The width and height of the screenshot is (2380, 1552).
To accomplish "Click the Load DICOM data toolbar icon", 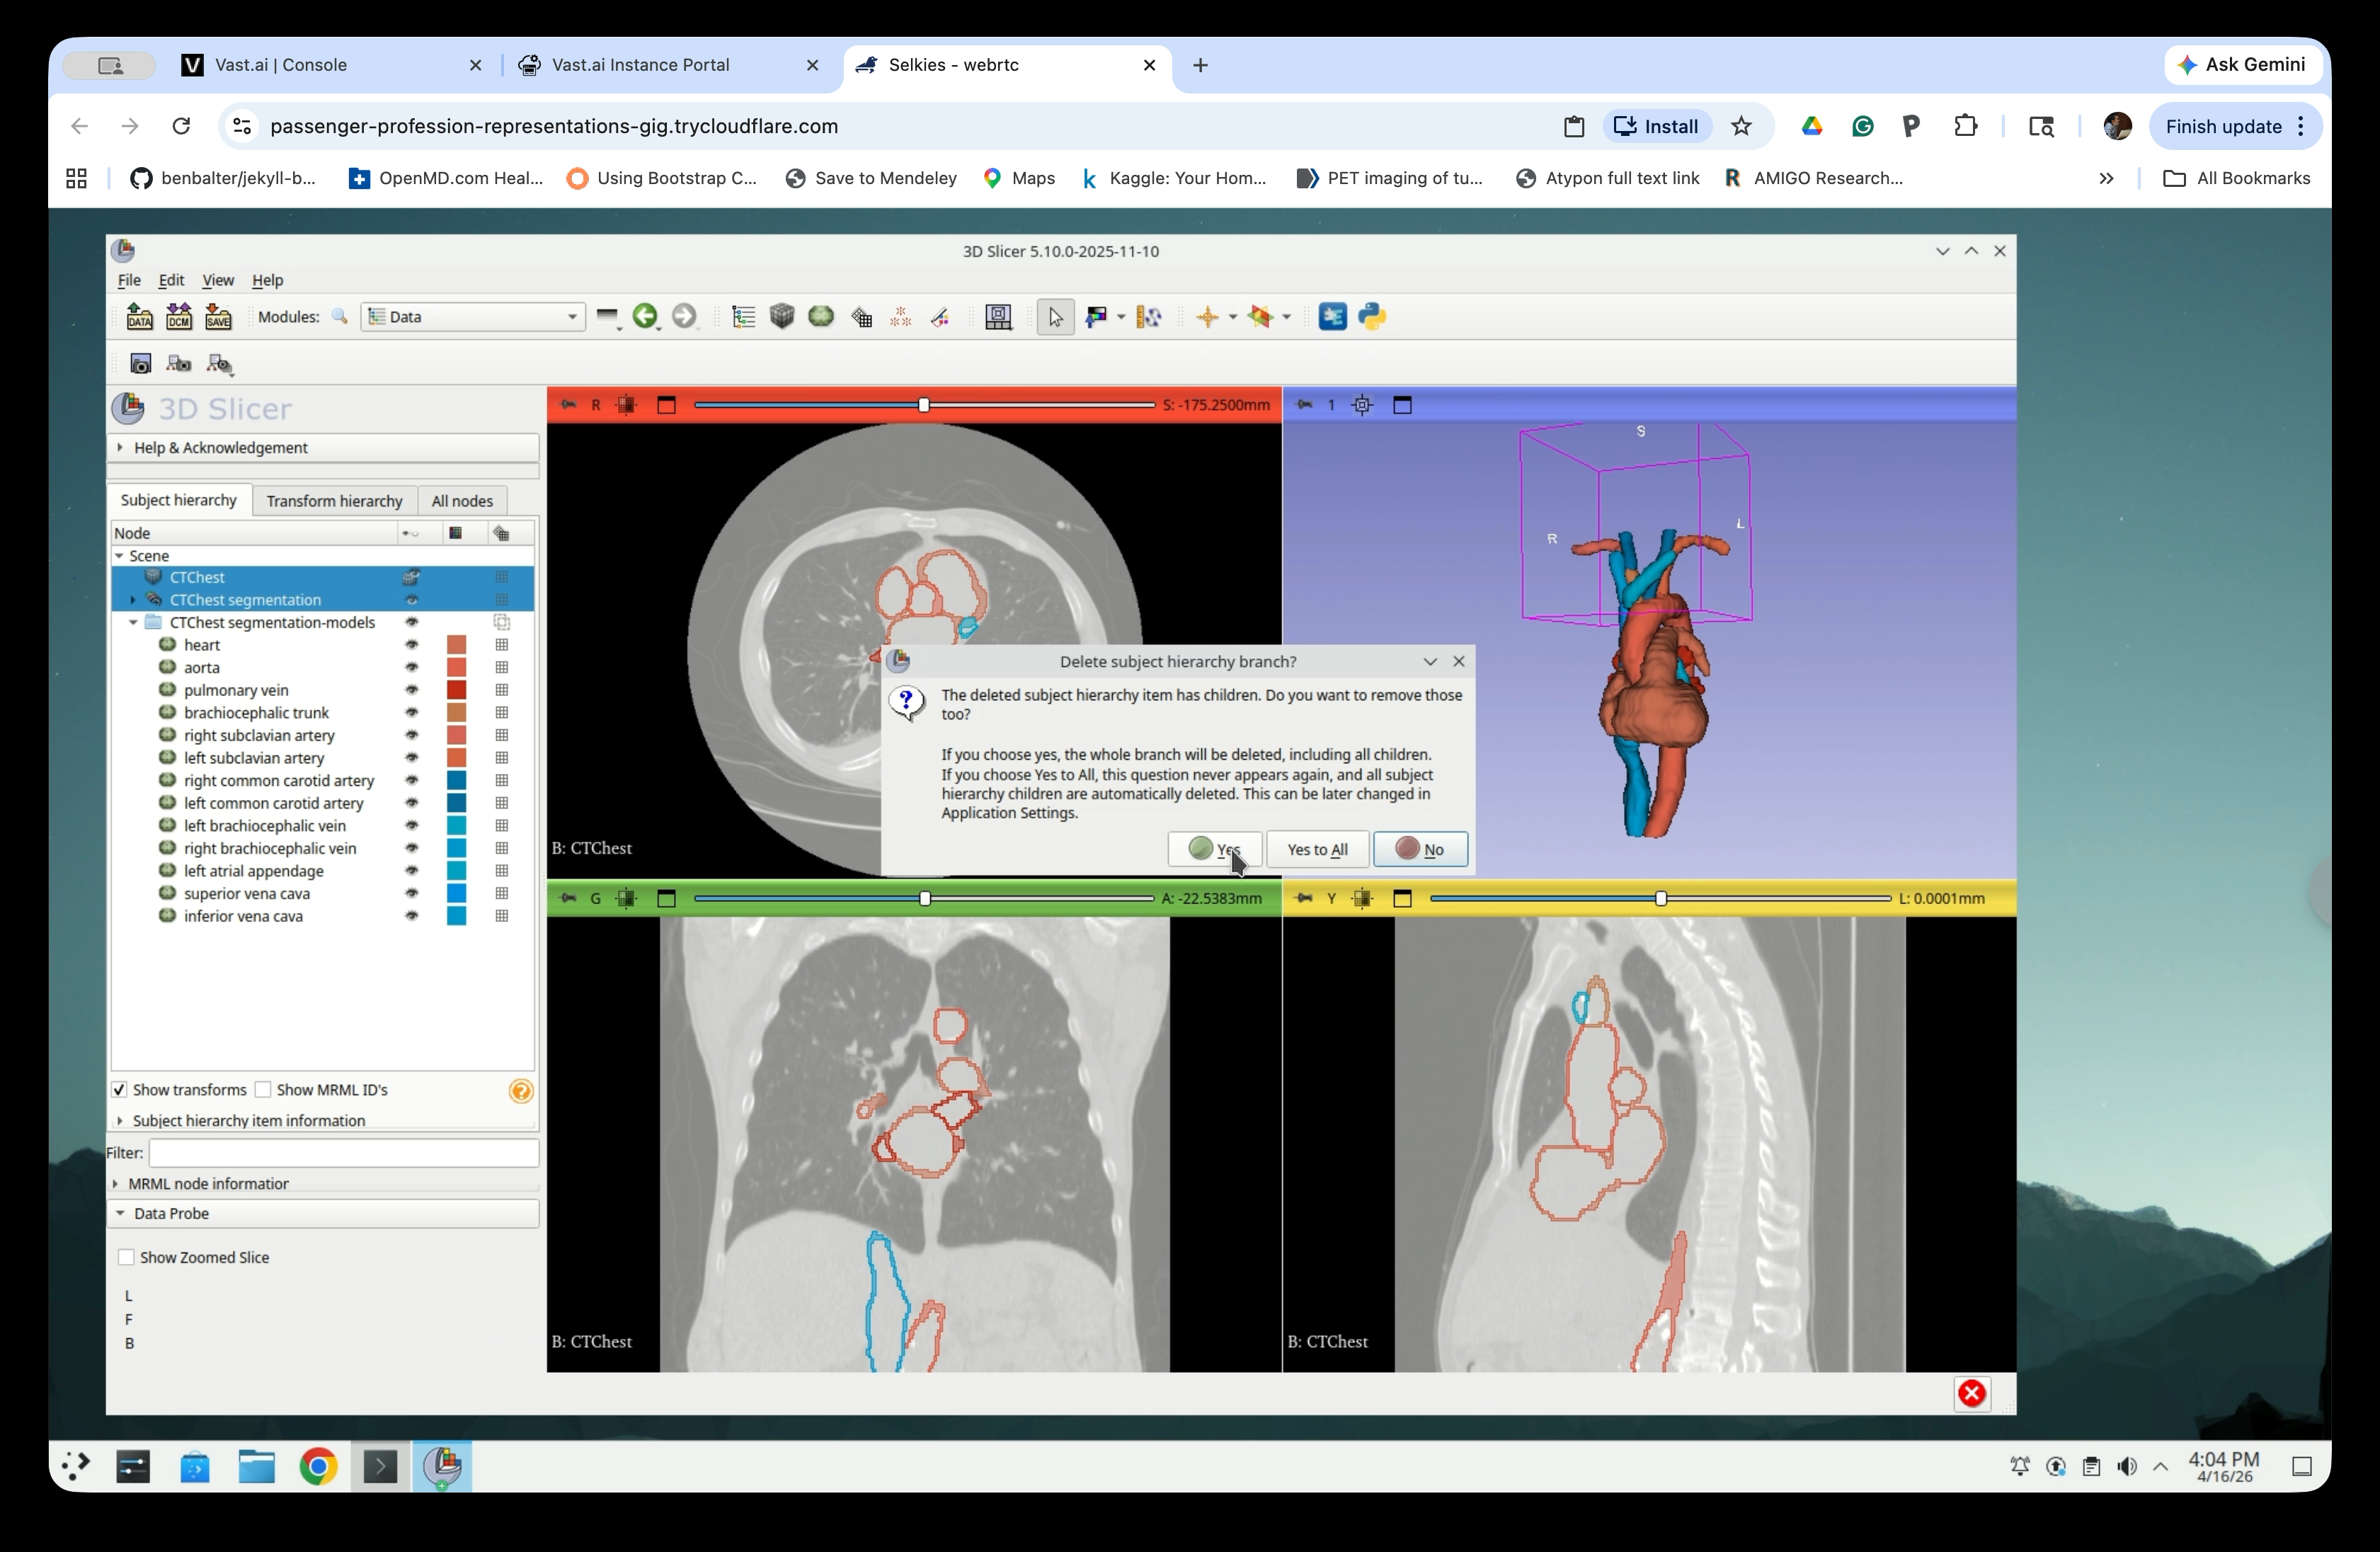I will click(x=179, y=317).
